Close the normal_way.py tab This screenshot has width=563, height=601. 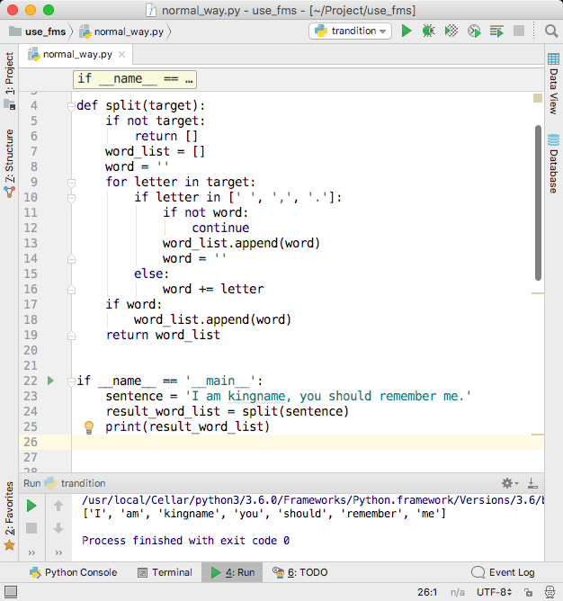pyautogui.click(x=122, y=55)
